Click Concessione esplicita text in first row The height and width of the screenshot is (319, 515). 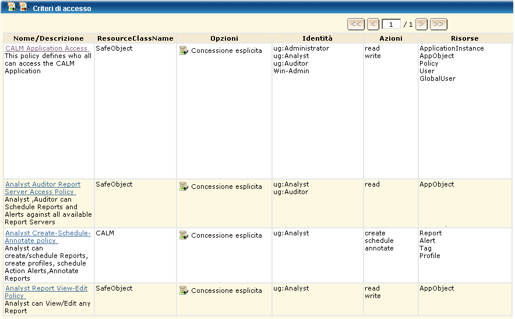[227, 51]
